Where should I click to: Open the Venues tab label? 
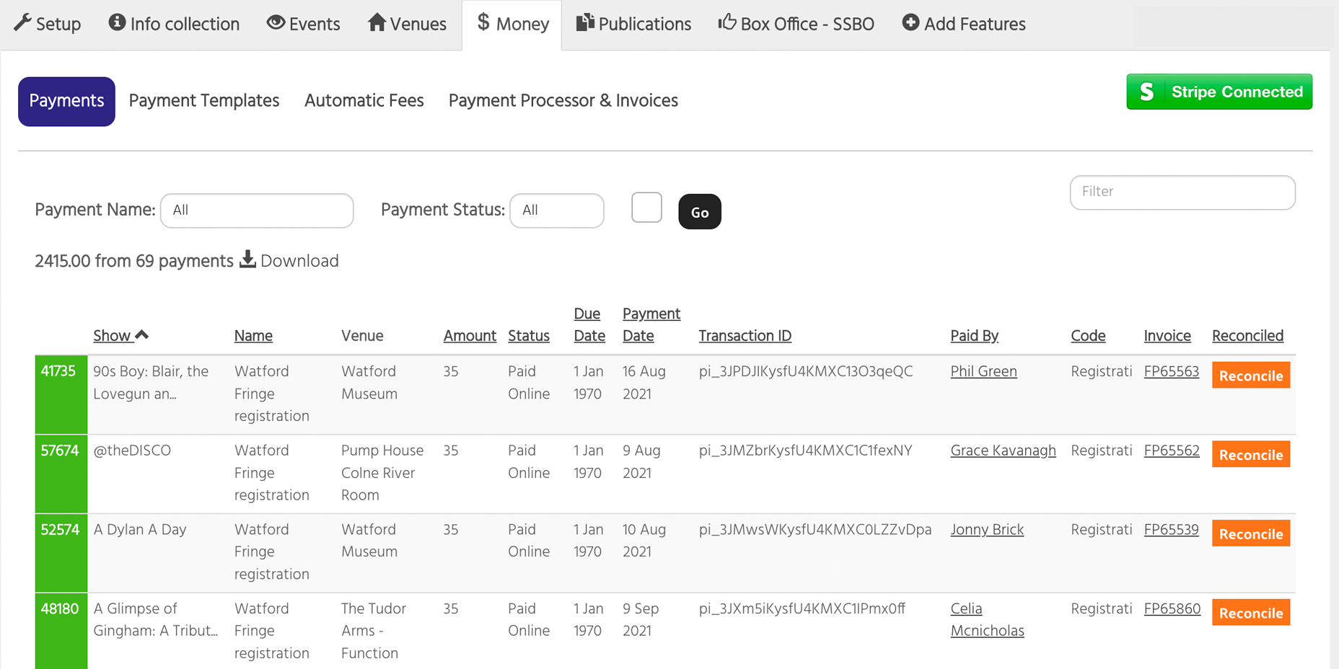(x=418, y=24)
